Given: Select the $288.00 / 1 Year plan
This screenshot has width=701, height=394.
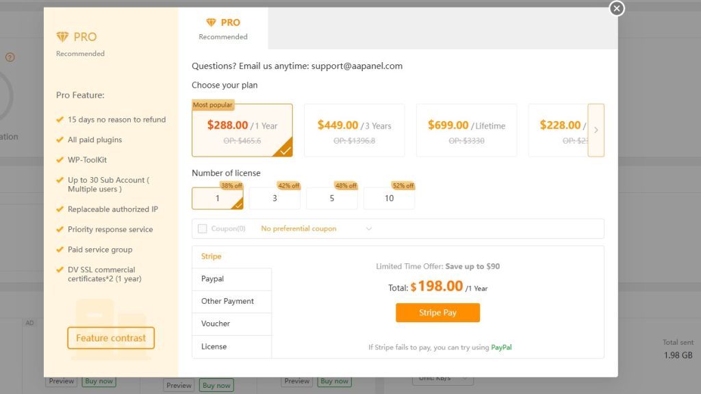Looking at the screenshot, I should 242,131.
